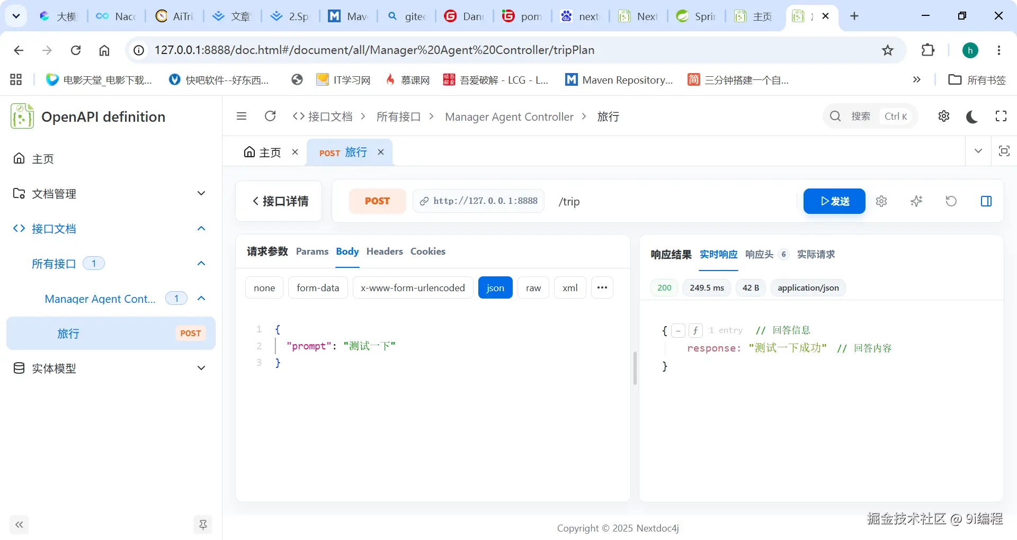Bookmark this page with the star icon
The height and width of the screenshot is (540, 1017).
[888, 50]
